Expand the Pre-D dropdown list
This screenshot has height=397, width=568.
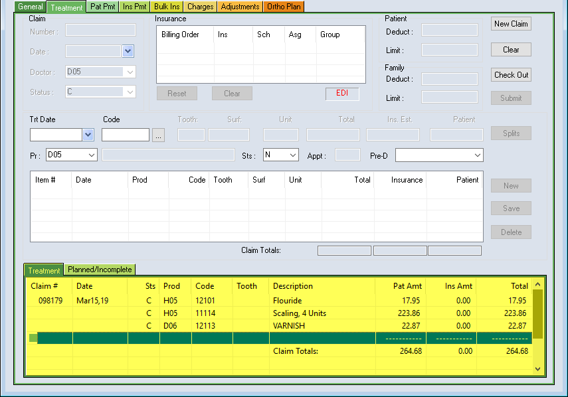477,155
